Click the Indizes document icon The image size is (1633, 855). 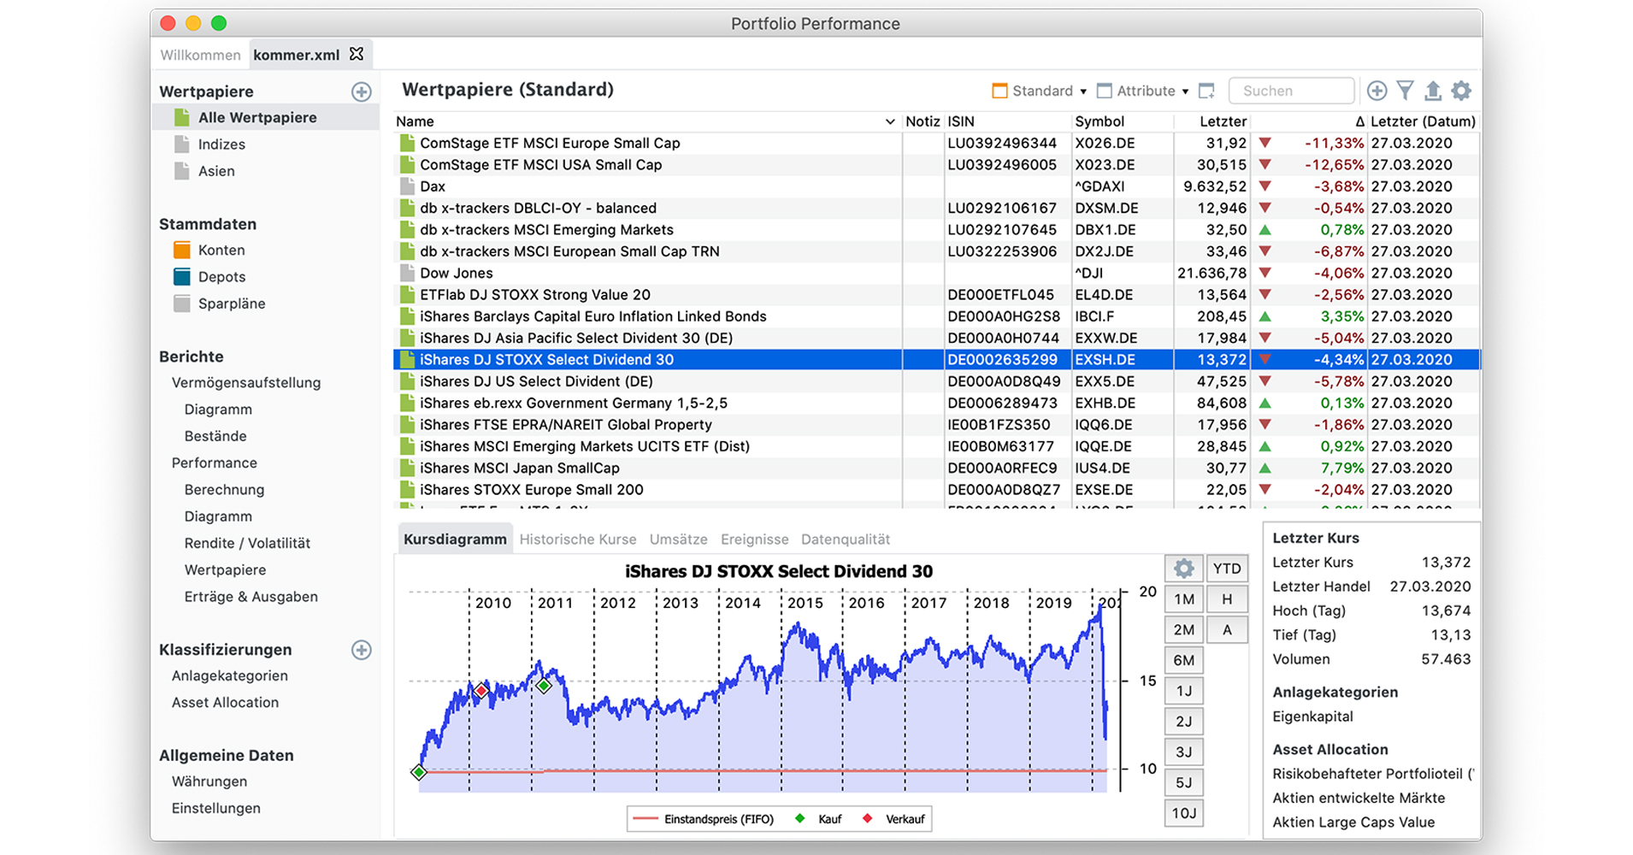point(182,144)
